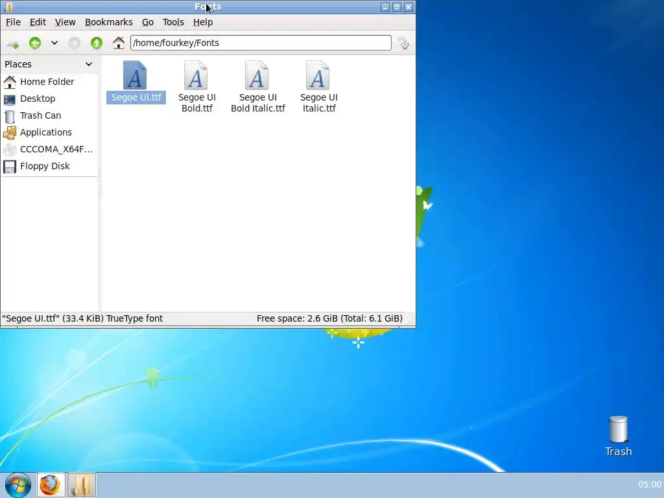Screen dimensions: 664x498
Task: Open the Bookmarks menu
Action: (108, 22)
